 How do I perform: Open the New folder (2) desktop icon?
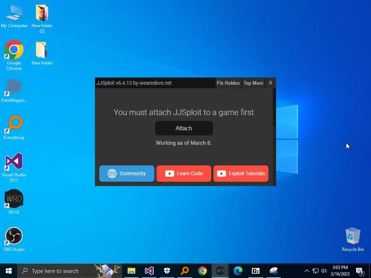click(x=42, y=18)
